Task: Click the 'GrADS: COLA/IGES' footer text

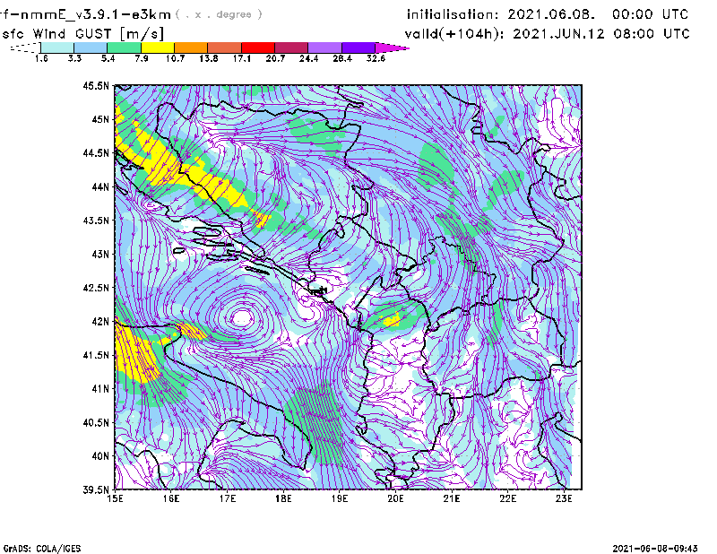Action: click(x=42, y=549)
